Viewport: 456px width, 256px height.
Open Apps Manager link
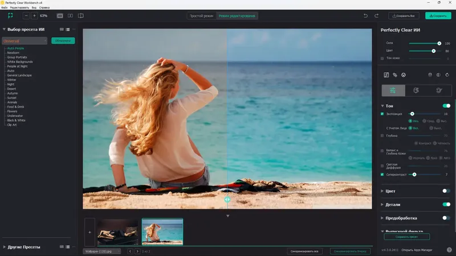(417, 250)
